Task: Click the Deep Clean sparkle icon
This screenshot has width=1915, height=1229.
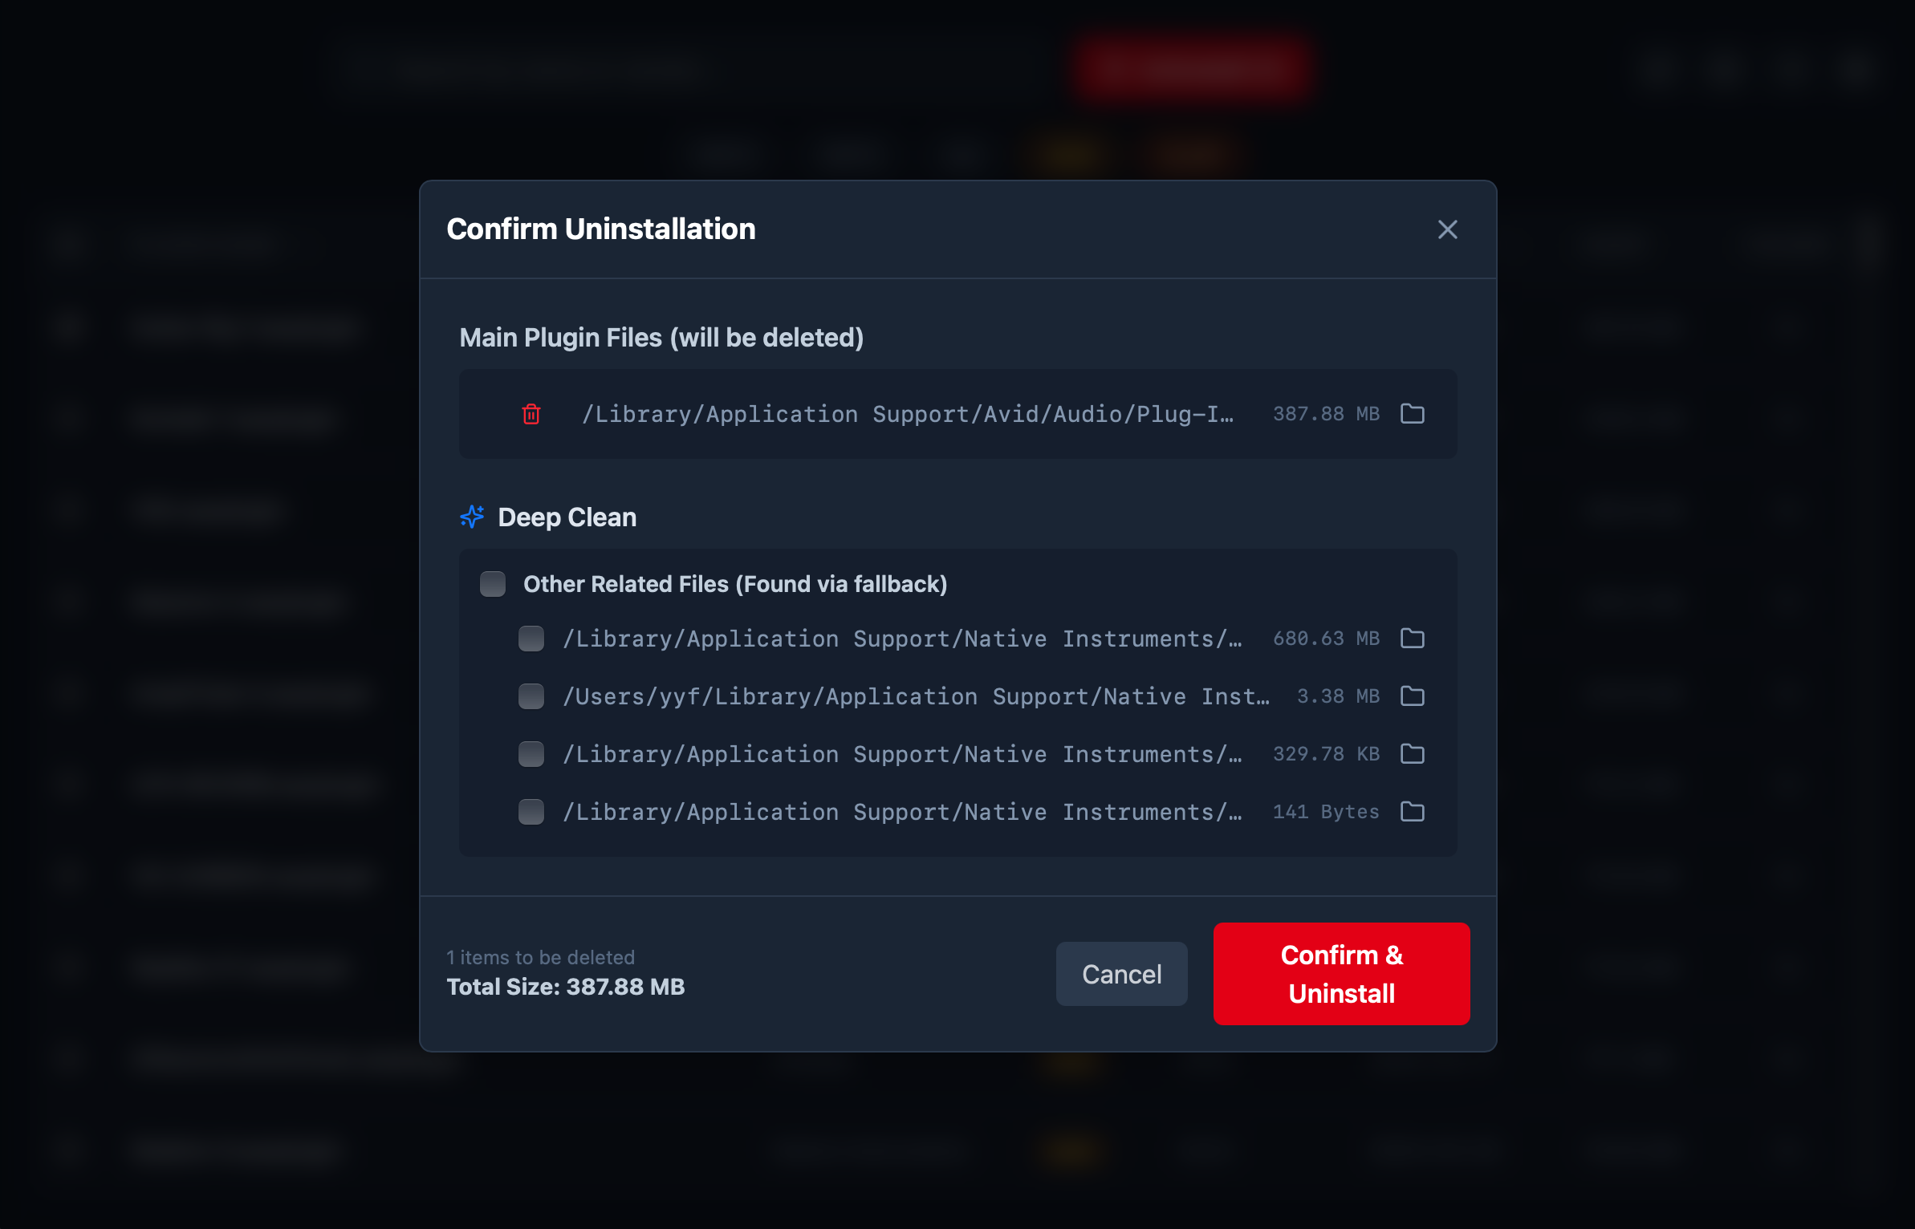Action: [472, 517]
